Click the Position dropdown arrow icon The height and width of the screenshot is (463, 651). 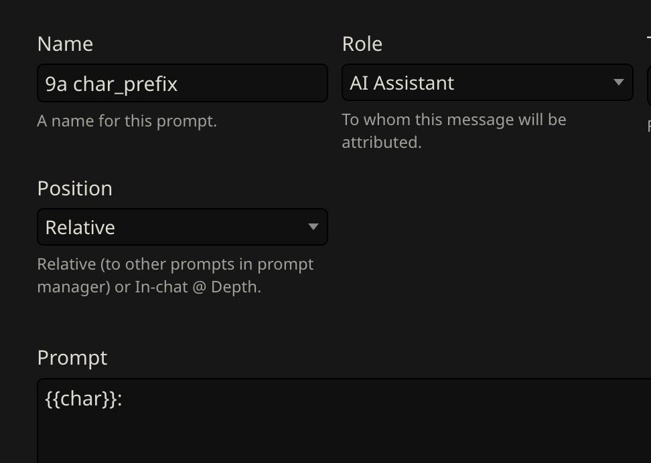pyautogui.click(x=313, y=227)
